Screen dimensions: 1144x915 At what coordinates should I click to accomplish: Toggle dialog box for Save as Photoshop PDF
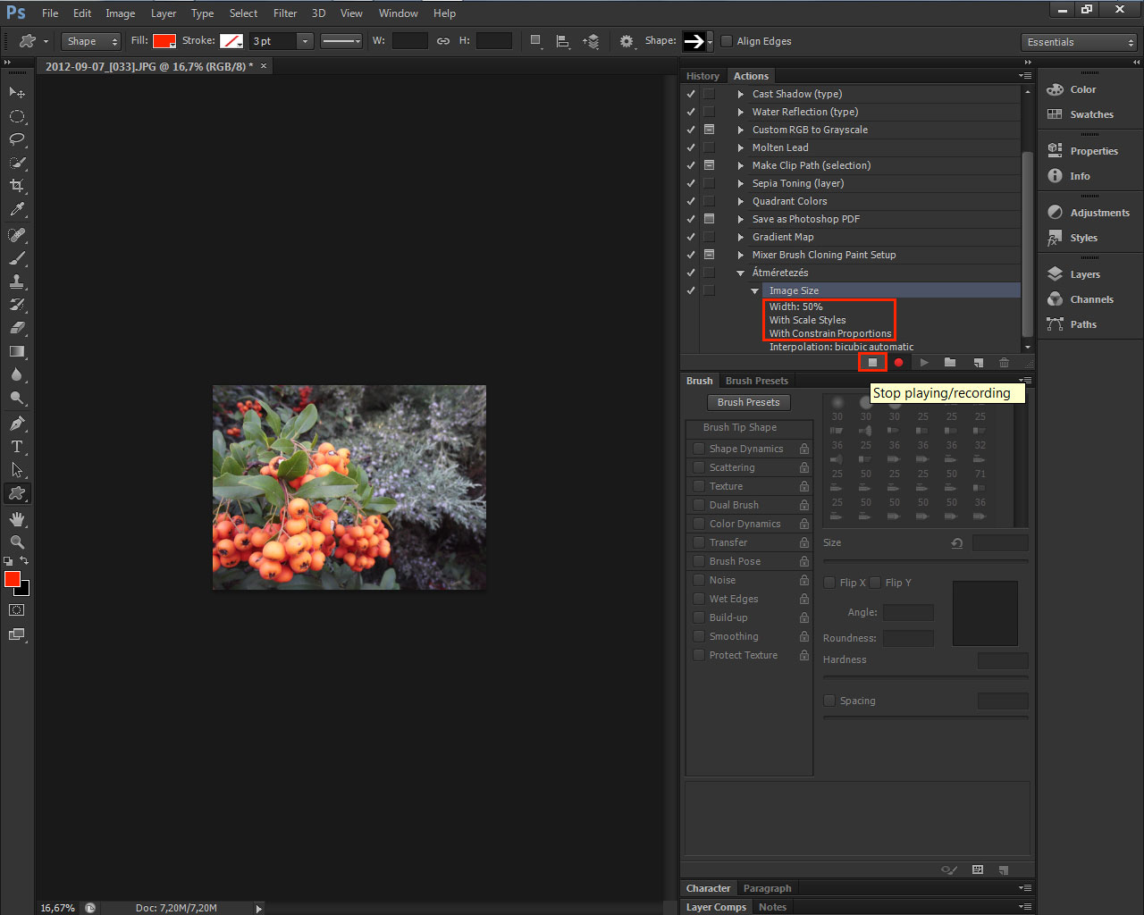point(709,219)
